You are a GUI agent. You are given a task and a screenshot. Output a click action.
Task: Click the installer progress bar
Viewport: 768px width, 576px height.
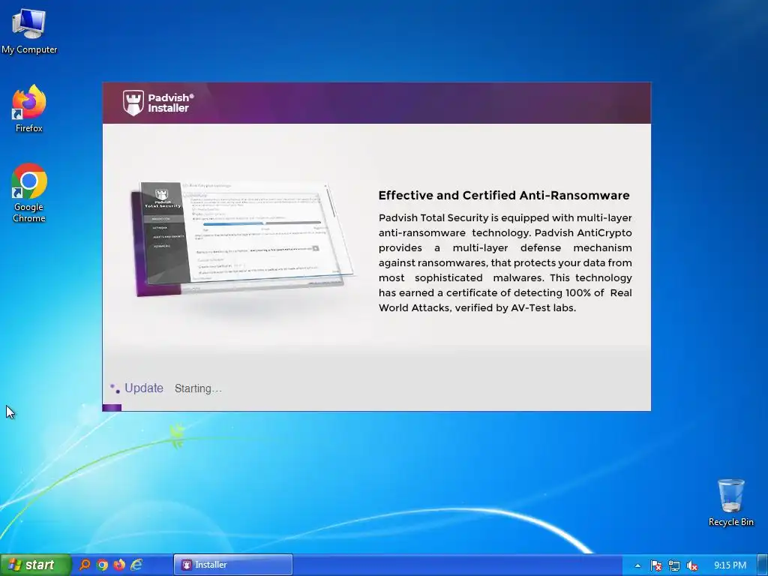point(376,407)
